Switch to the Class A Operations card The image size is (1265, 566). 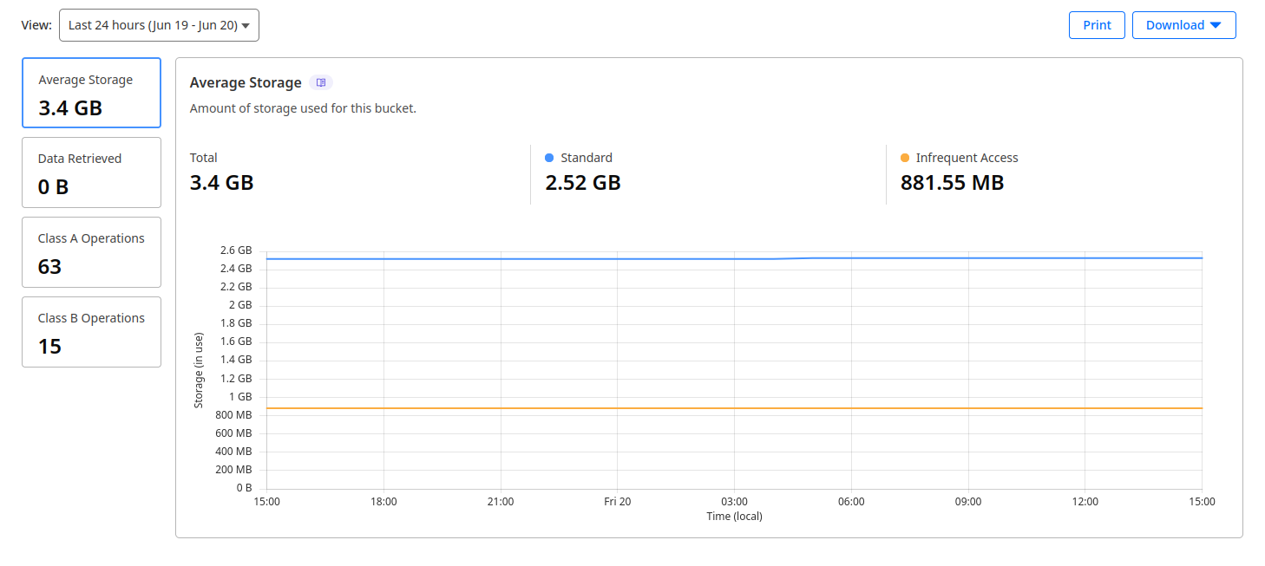click(91, 252)
